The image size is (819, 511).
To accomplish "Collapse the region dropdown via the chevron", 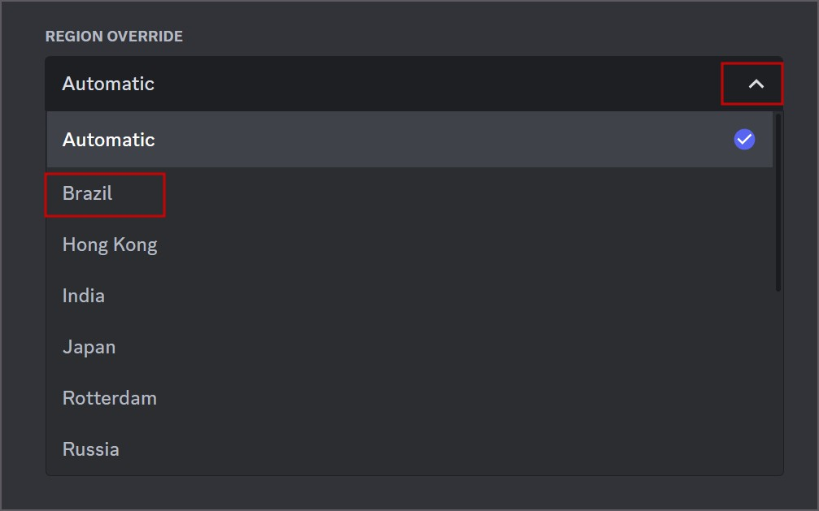I will click(755, 83).
